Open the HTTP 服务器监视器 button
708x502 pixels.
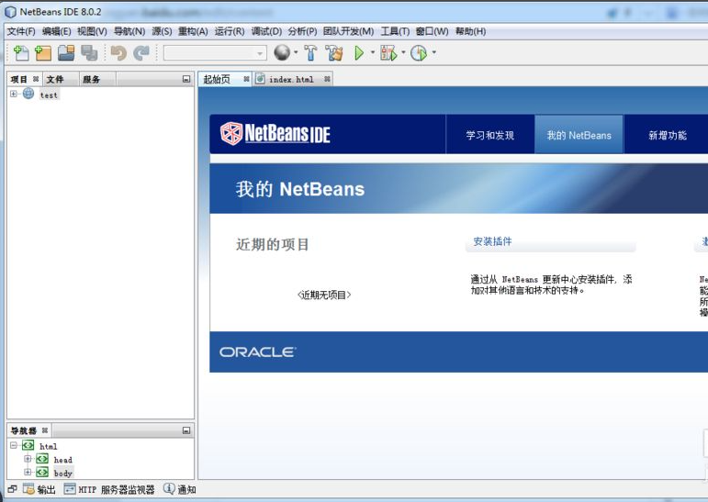(x=109, y=489)
